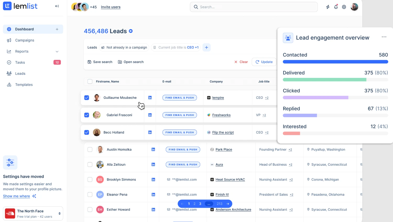This screenshot has width=393, height=222.
Task: Click the Delivered progress bar
Action: click(x=335, y=80)
